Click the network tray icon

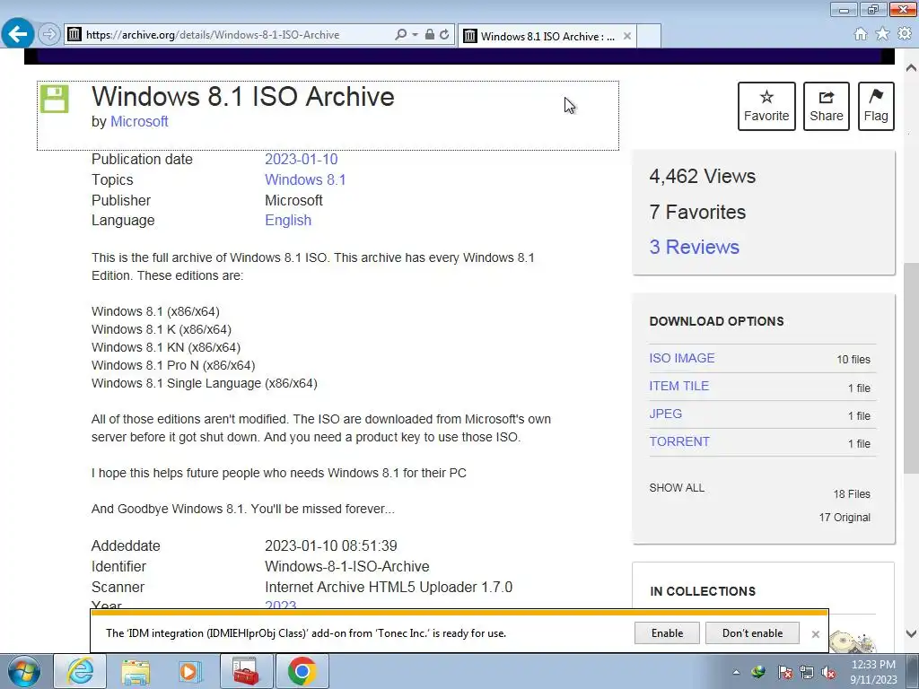pos(807,672)
